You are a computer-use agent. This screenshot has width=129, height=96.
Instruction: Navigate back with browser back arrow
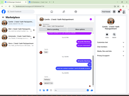coord(2,6)
